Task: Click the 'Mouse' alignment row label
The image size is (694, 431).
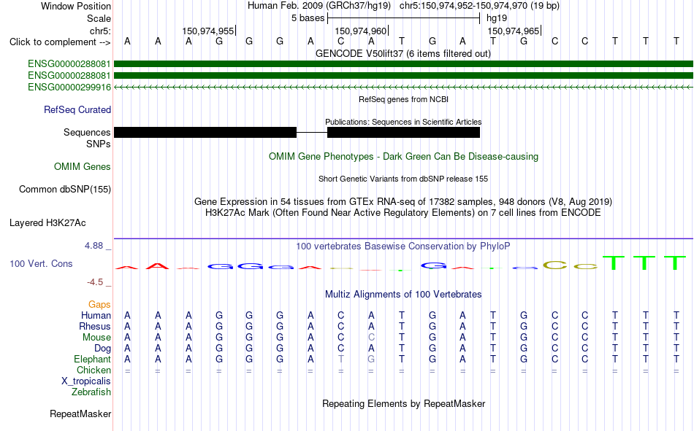Action: tap(96, 337)
